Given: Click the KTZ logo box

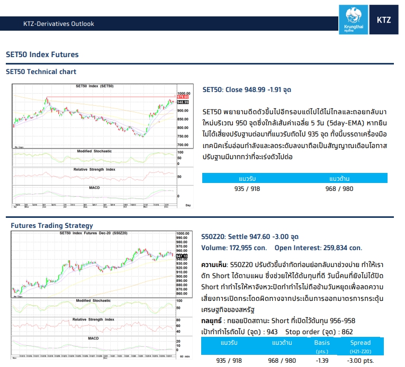Looking at the screenshot, I should 384,20.
